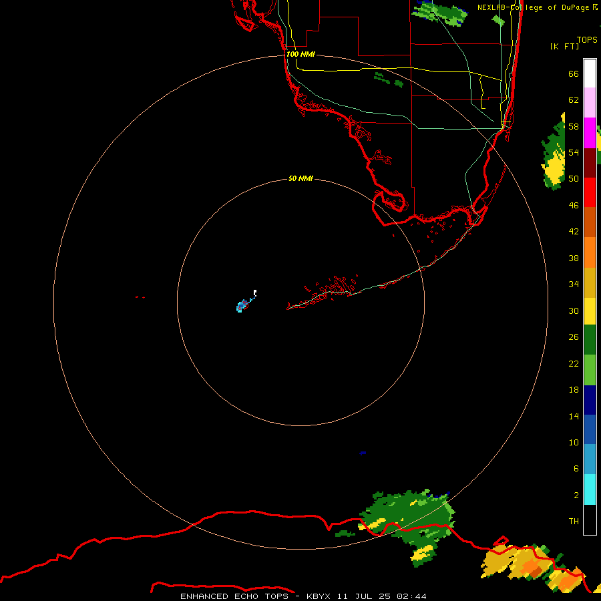The image size is (601, 601).
Task: Click the white swatch in the tops legend
Action: (x=590, y=73)
